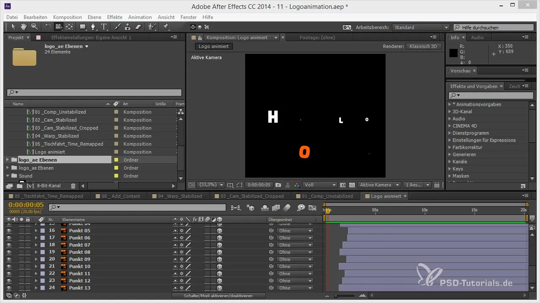Open the Graph Editor in timeline
This screenshot has width=540, height=303.
click(312, 207)
